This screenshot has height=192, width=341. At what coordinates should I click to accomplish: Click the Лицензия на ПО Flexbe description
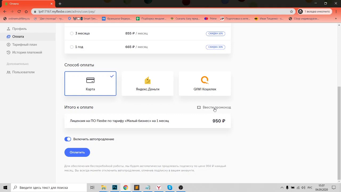tap(119, 121)
